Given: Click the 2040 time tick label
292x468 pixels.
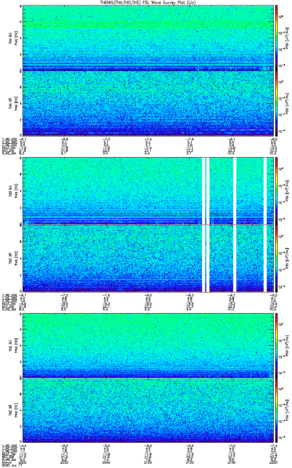Looking at the screenshot, I should tap(106, 462).
